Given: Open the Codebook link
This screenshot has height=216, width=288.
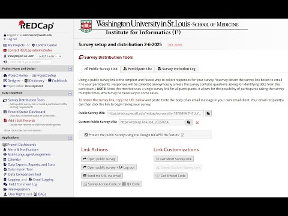Looking at the screenshot, I should point(59,80).
